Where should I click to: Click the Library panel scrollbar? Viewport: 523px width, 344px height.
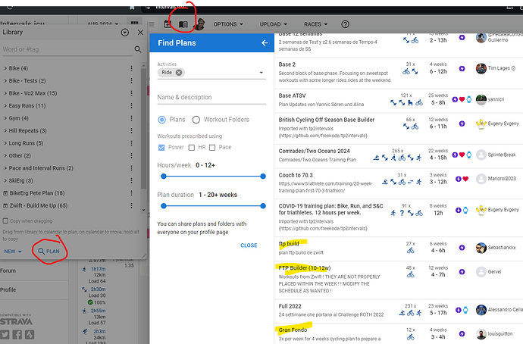tap(143, 129)
